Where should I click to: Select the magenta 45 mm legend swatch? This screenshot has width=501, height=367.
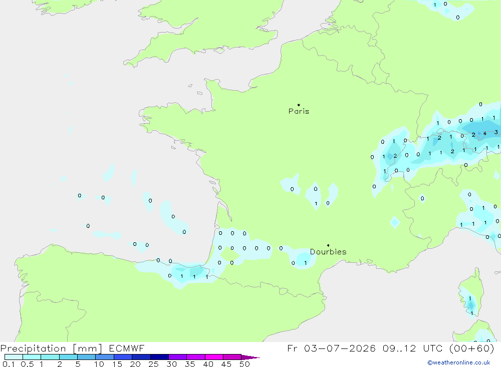tap(232, 357)
